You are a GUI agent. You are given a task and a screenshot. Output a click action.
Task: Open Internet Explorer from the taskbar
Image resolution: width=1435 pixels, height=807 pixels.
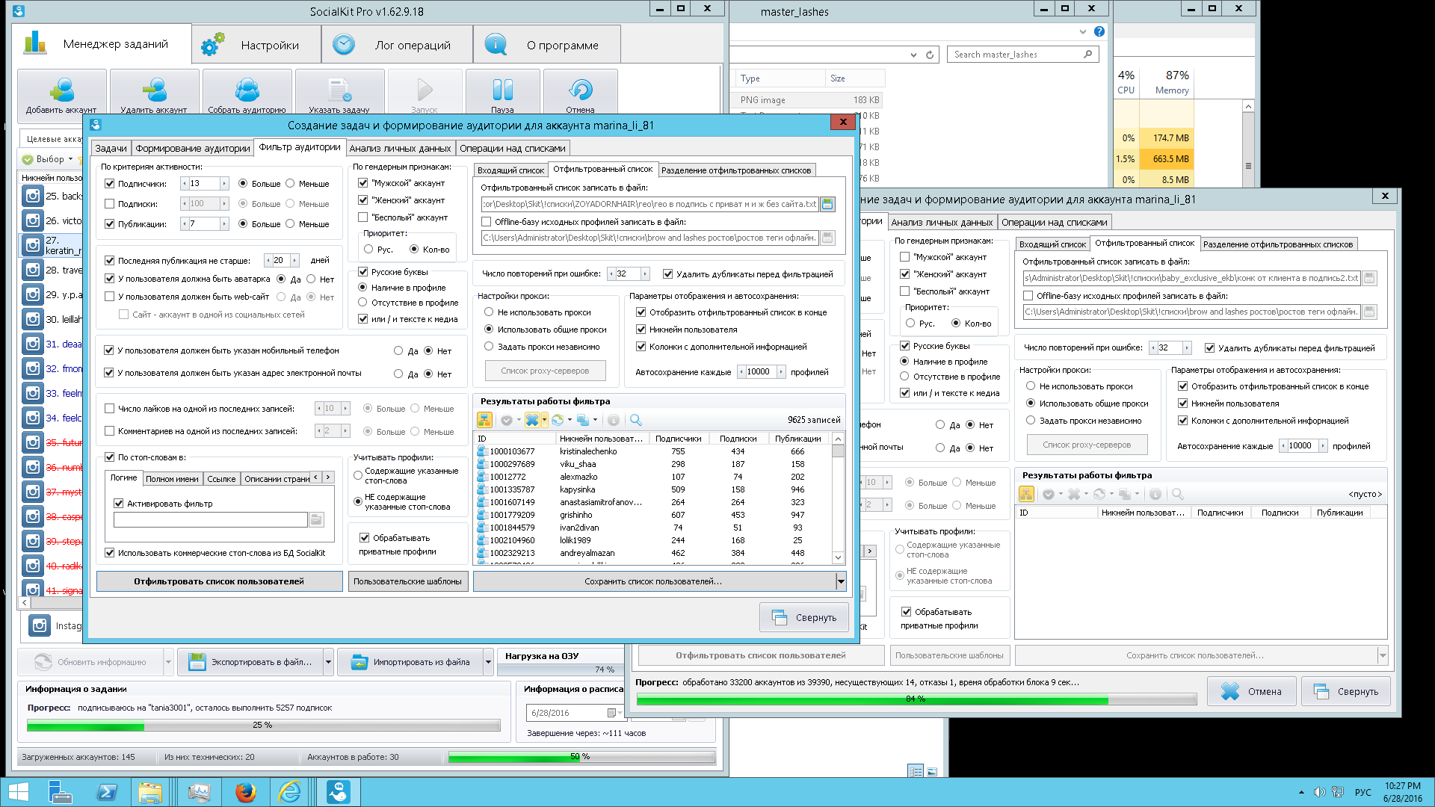[x=289, y=792]
